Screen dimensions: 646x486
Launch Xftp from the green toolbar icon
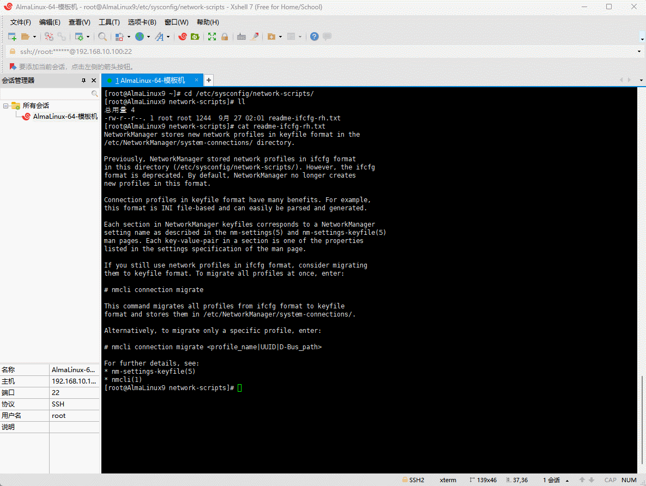point(195,37)
